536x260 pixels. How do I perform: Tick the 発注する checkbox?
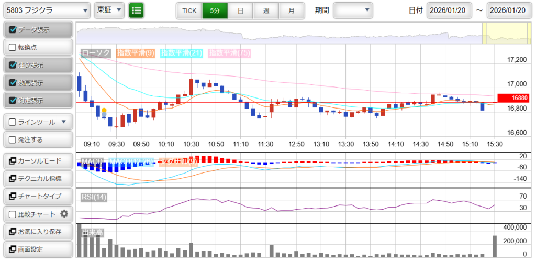click(x=13, y=139)
